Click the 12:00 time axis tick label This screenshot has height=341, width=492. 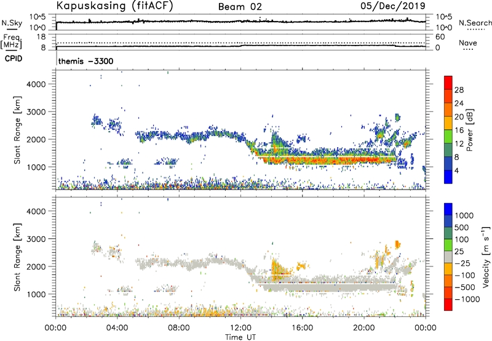(x=240, y=328)
